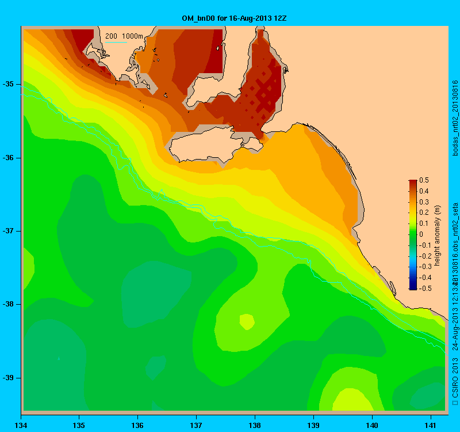This screenshot has height=432, width=460.
Task: Click the plot title 'OM_bnD0 for 16-Aug-2013 12Z'
Action: coord(234,18)
